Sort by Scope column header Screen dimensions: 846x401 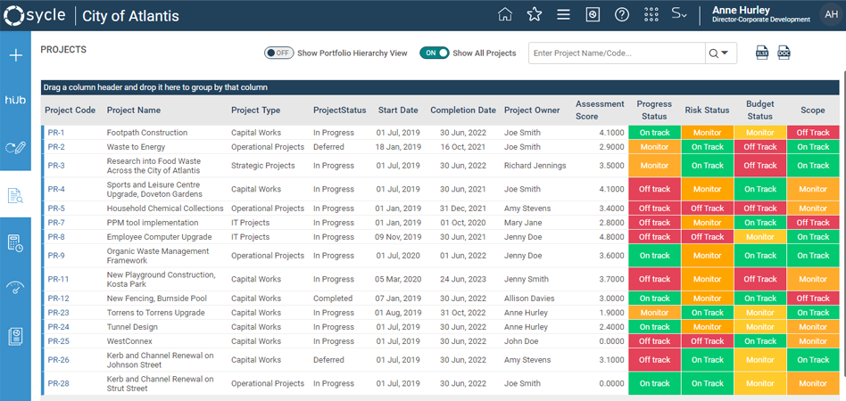click(813, 110)
